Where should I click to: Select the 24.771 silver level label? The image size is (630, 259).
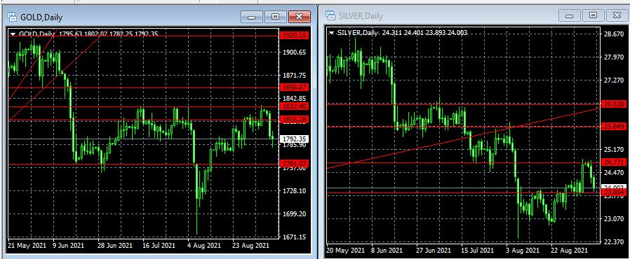pyautogui.click(x=615, y=162)
